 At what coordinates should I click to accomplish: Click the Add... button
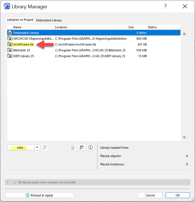click(21, 148)
